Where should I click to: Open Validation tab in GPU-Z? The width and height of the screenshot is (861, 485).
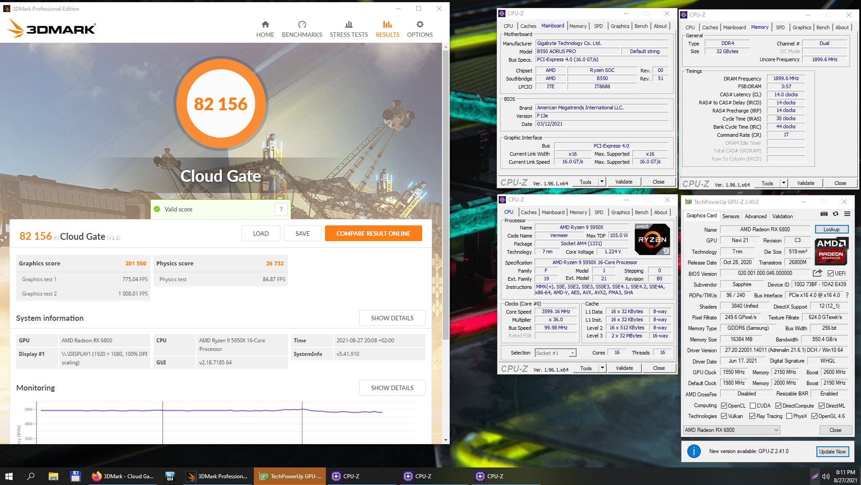coord(782,216)
